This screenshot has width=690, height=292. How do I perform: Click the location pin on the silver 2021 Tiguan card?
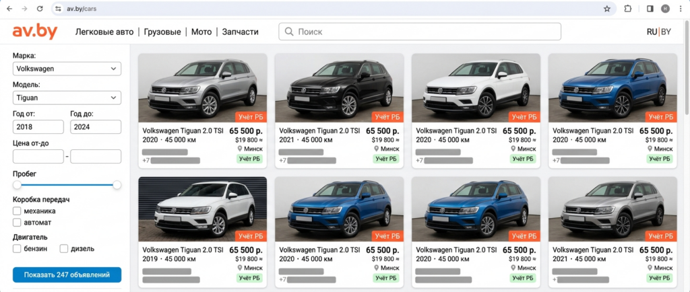pyautogui.click(x=650, y=267)
